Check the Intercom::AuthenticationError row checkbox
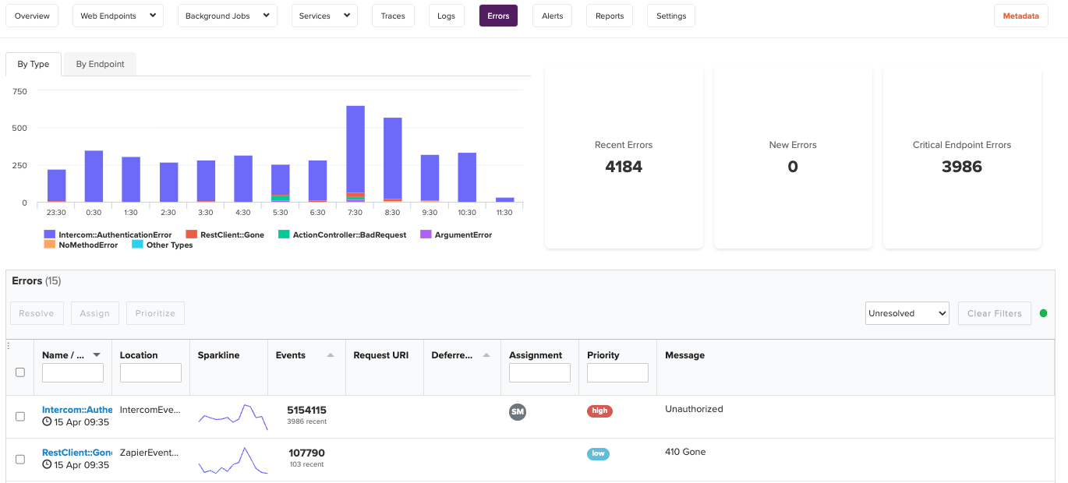The width and height of the screenshot is (1068, 483). click(x=20, y=416)
